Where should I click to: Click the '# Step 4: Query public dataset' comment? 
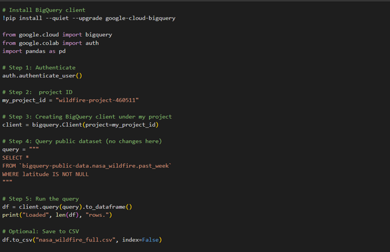[x=82, y=141]
